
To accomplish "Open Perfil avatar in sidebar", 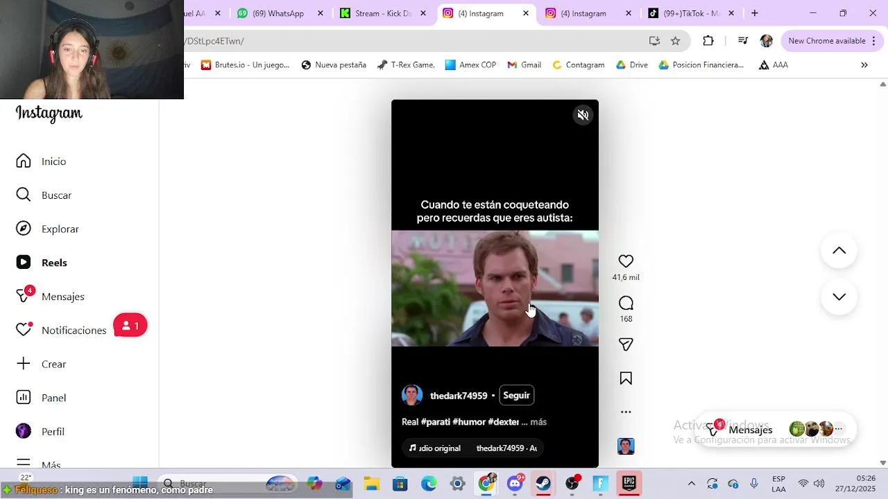I will [24, 431].
